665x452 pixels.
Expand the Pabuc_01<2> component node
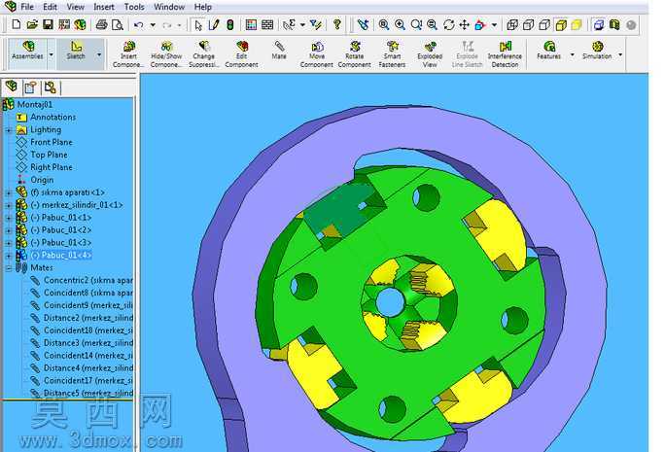point(8,230)
